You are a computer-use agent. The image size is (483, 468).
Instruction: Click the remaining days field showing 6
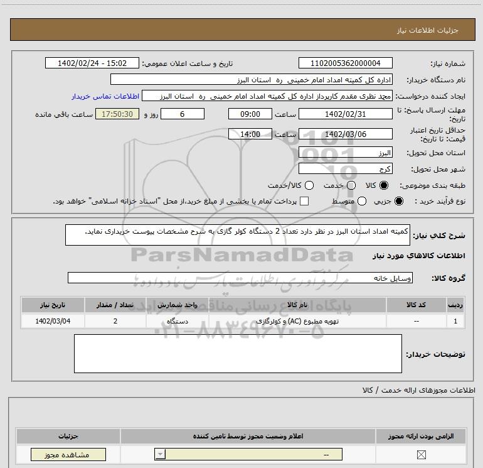pos(183,114)
